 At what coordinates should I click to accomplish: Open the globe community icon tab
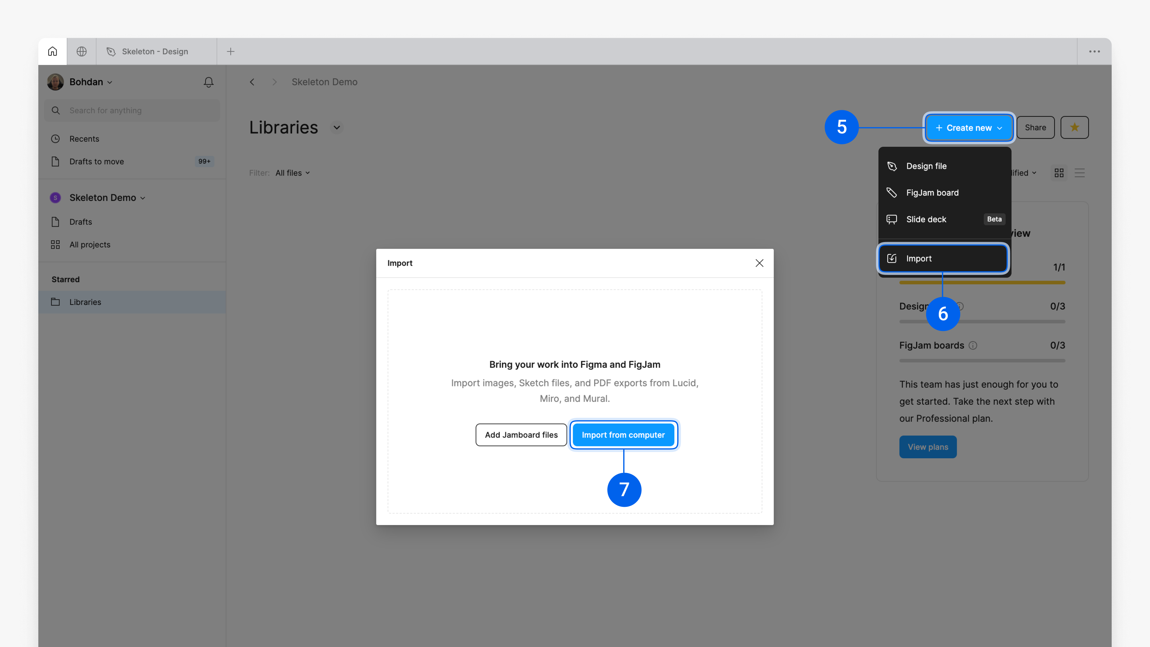(81, 51)
